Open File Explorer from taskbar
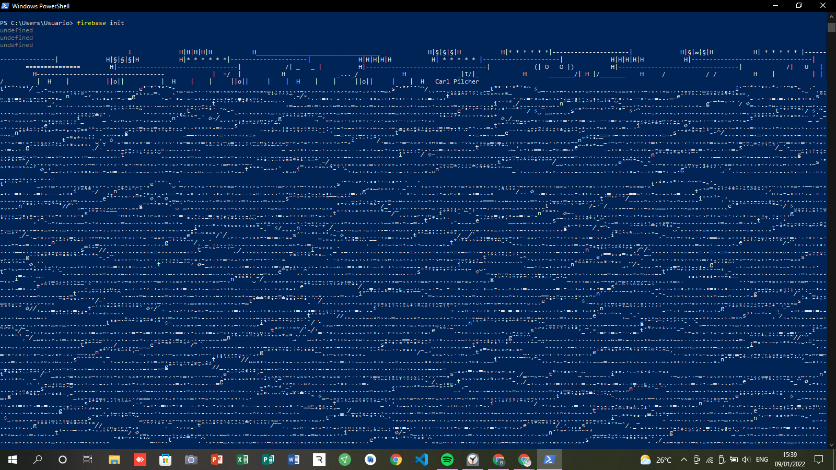 click(114, 460)
